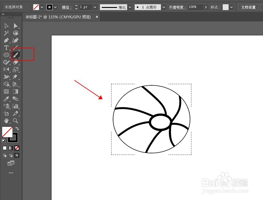This screenshot has height=200, width=263.
Task: Select the Shaper tool
Action: click(6, 62)
